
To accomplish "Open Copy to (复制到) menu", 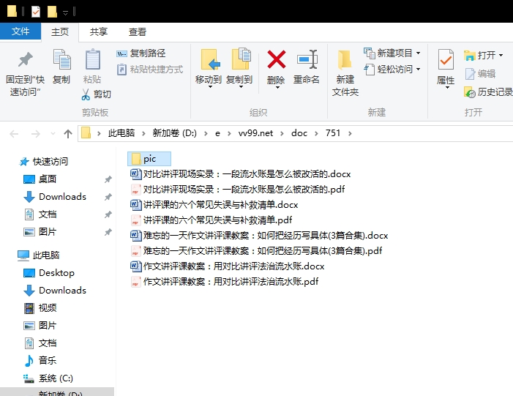I will pos(239,69).
